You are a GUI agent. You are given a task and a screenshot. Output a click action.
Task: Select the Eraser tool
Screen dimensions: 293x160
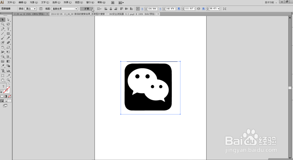pyautogui.click(x=8, y=42)
